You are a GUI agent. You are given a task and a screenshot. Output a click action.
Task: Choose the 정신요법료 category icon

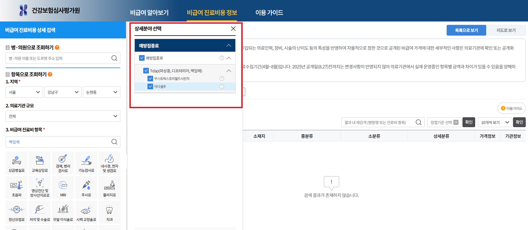tap(17, 212)
